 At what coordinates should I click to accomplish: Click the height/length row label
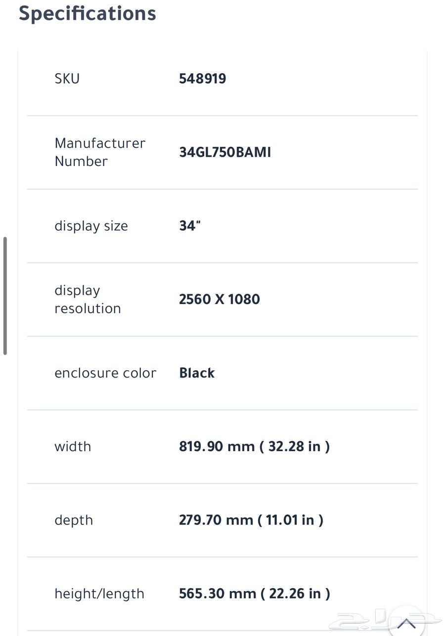point(99,594)
